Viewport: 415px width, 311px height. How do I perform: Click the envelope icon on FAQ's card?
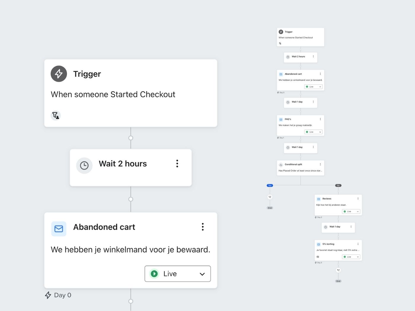281,120
